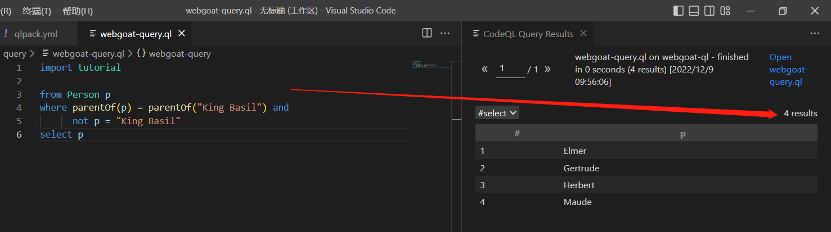The image size is (831, 232).
Task: Select the Maude result cell
Action: click(578, 202)
